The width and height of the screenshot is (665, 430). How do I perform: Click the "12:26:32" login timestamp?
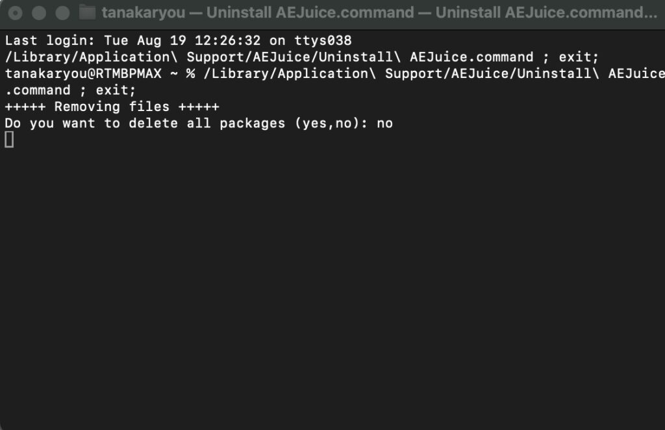click(228, 41)
